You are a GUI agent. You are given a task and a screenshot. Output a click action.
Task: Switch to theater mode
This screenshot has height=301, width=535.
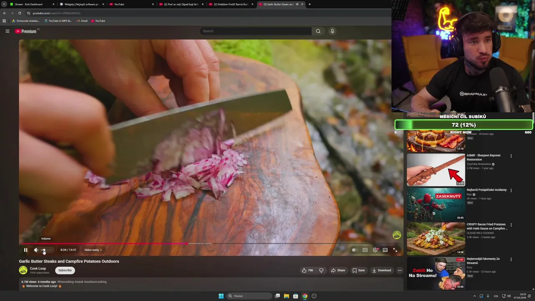(385, 250)
